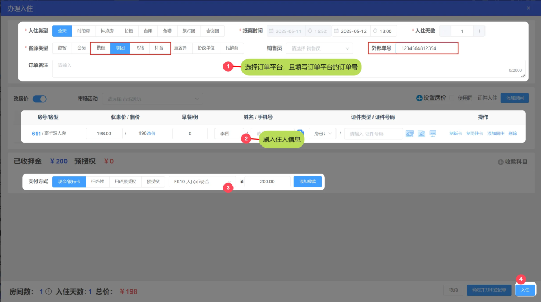
Task: Click the 入住 confirm button
Action: [525, 290]
